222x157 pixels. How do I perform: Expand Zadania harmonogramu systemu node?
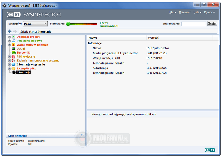9,61
